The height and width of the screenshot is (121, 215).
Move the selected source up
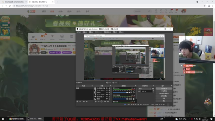point(105,102)
